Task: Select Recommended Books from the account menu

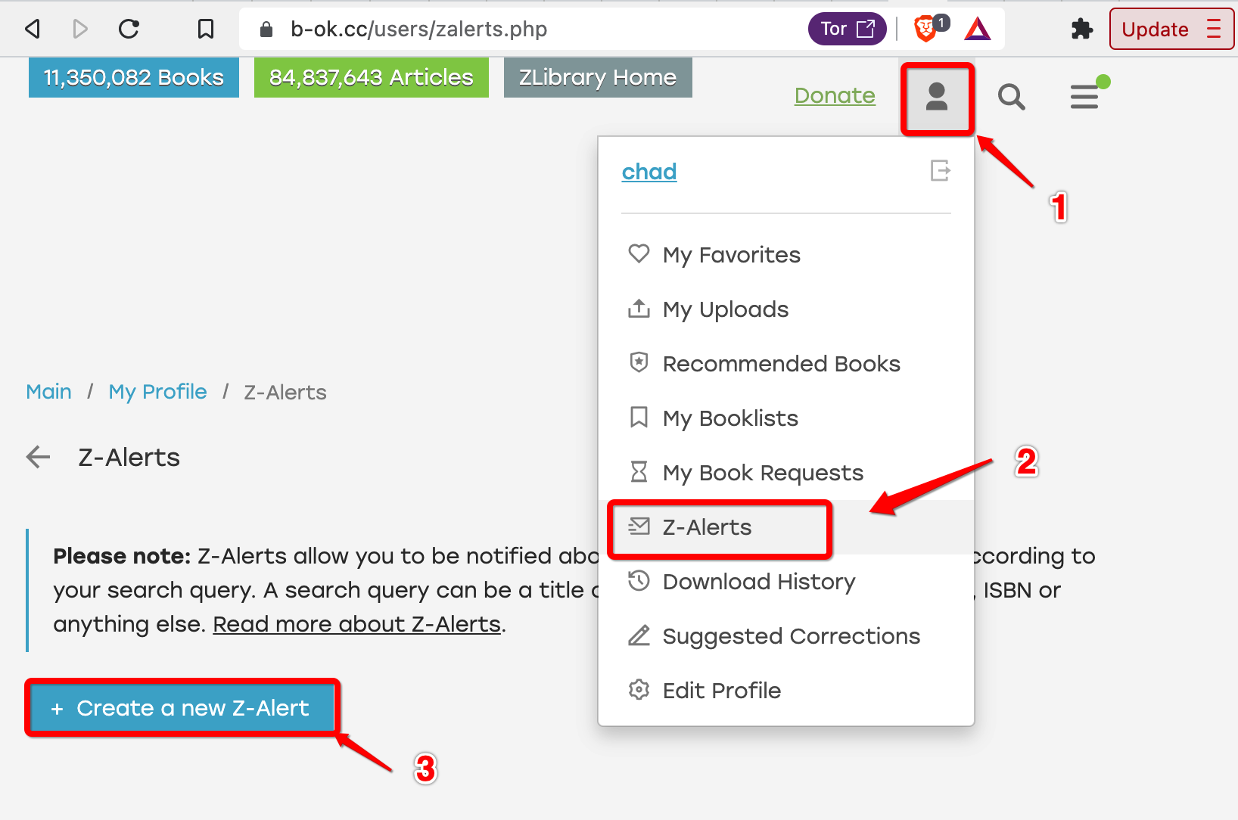Action: (x=781, y=363)
